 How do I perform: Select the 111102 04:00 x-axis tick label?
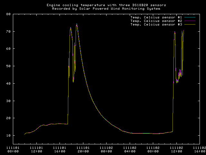tap(130, 149)
